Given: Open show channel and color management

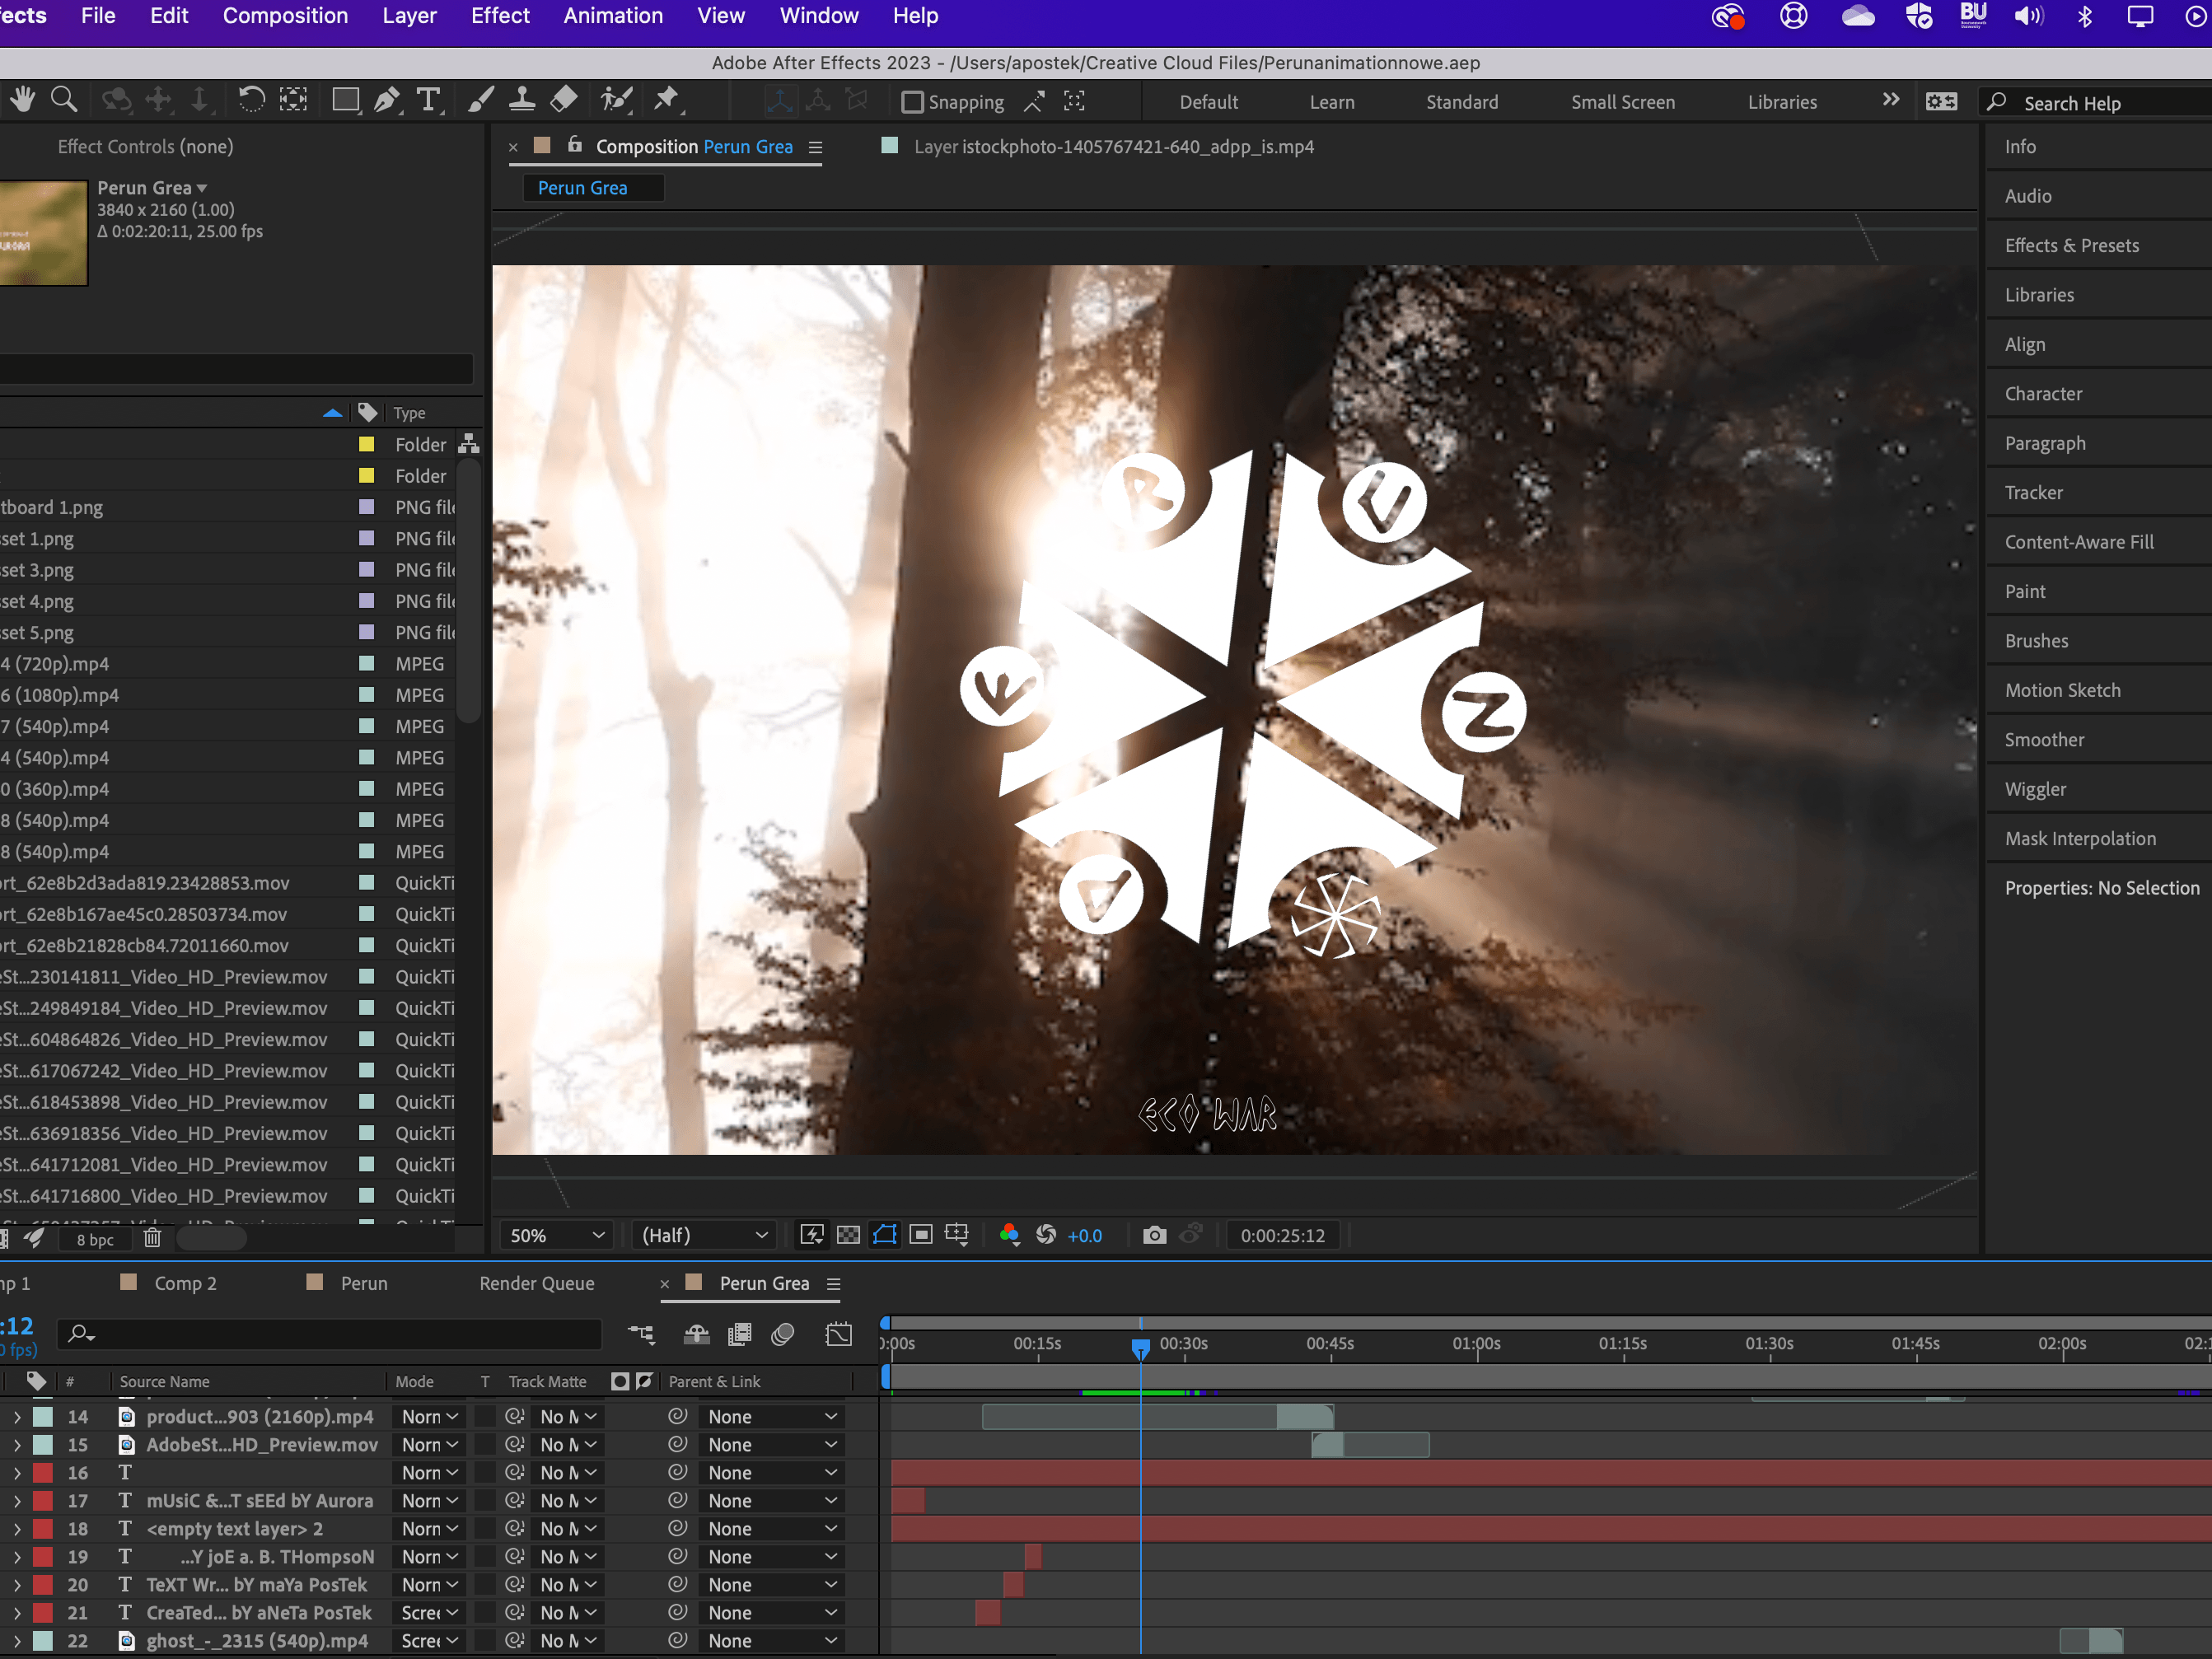Looking at the screenshot, I should [1009, 1235].
